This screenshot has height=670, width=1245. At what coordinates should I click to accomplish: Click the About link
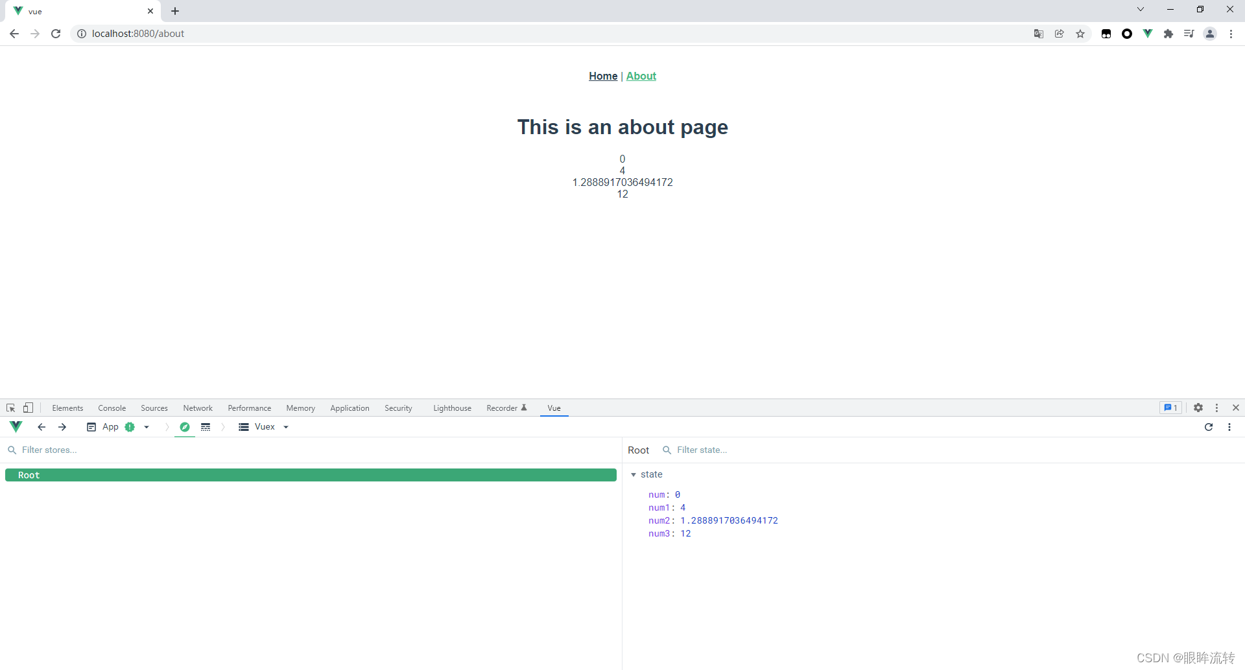coord(641,76)
